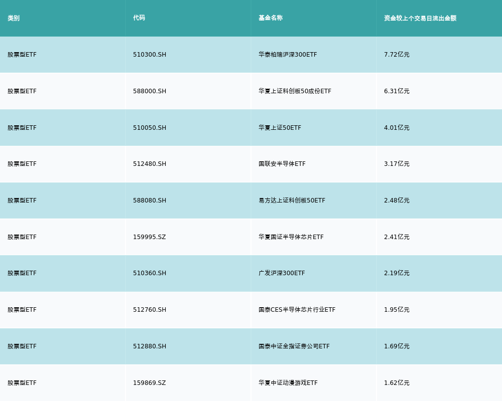Select code 510300.SH
Image resolution: width=502 pixels, height=401 pixels.
pos(150,55)
